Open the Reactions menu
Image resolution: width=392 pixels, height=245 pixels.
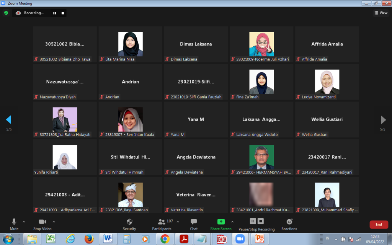tap(289, 224)
